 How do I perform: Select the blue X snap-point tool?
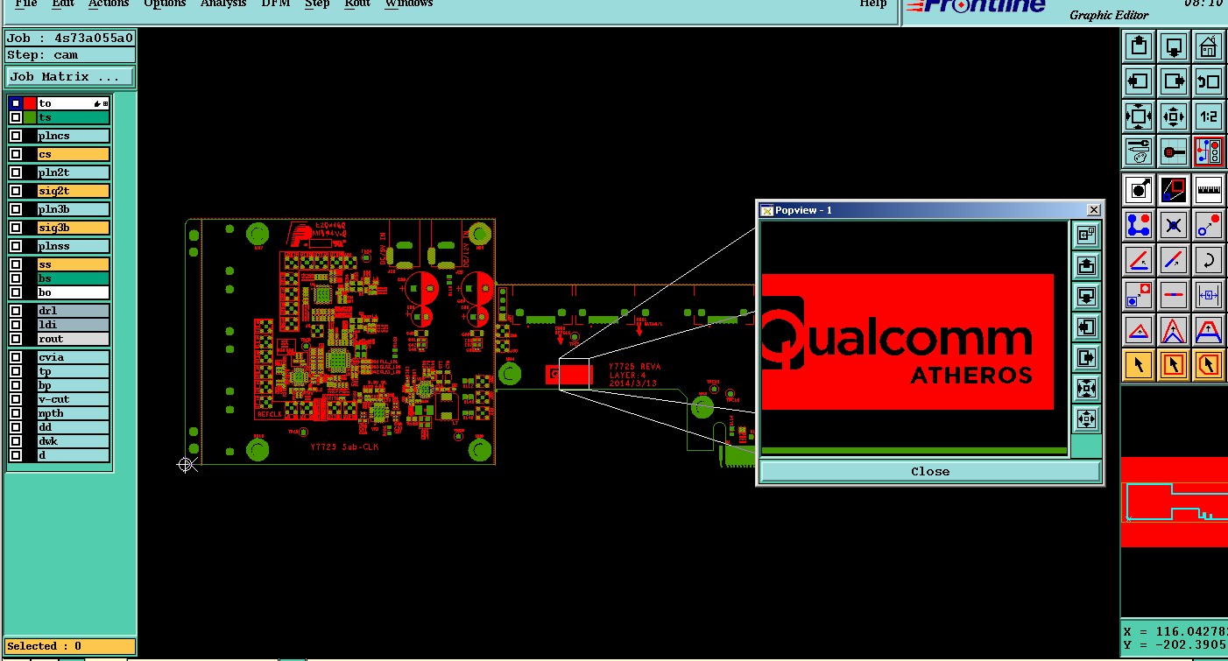(1174, 225)
